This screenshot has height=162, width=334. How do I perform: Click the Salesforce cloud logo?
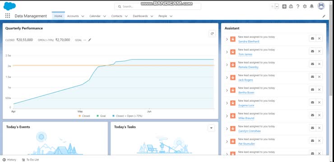(9, 6)
